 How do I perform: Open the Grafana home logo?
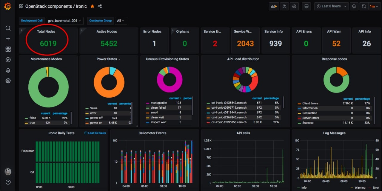[8, 6]
